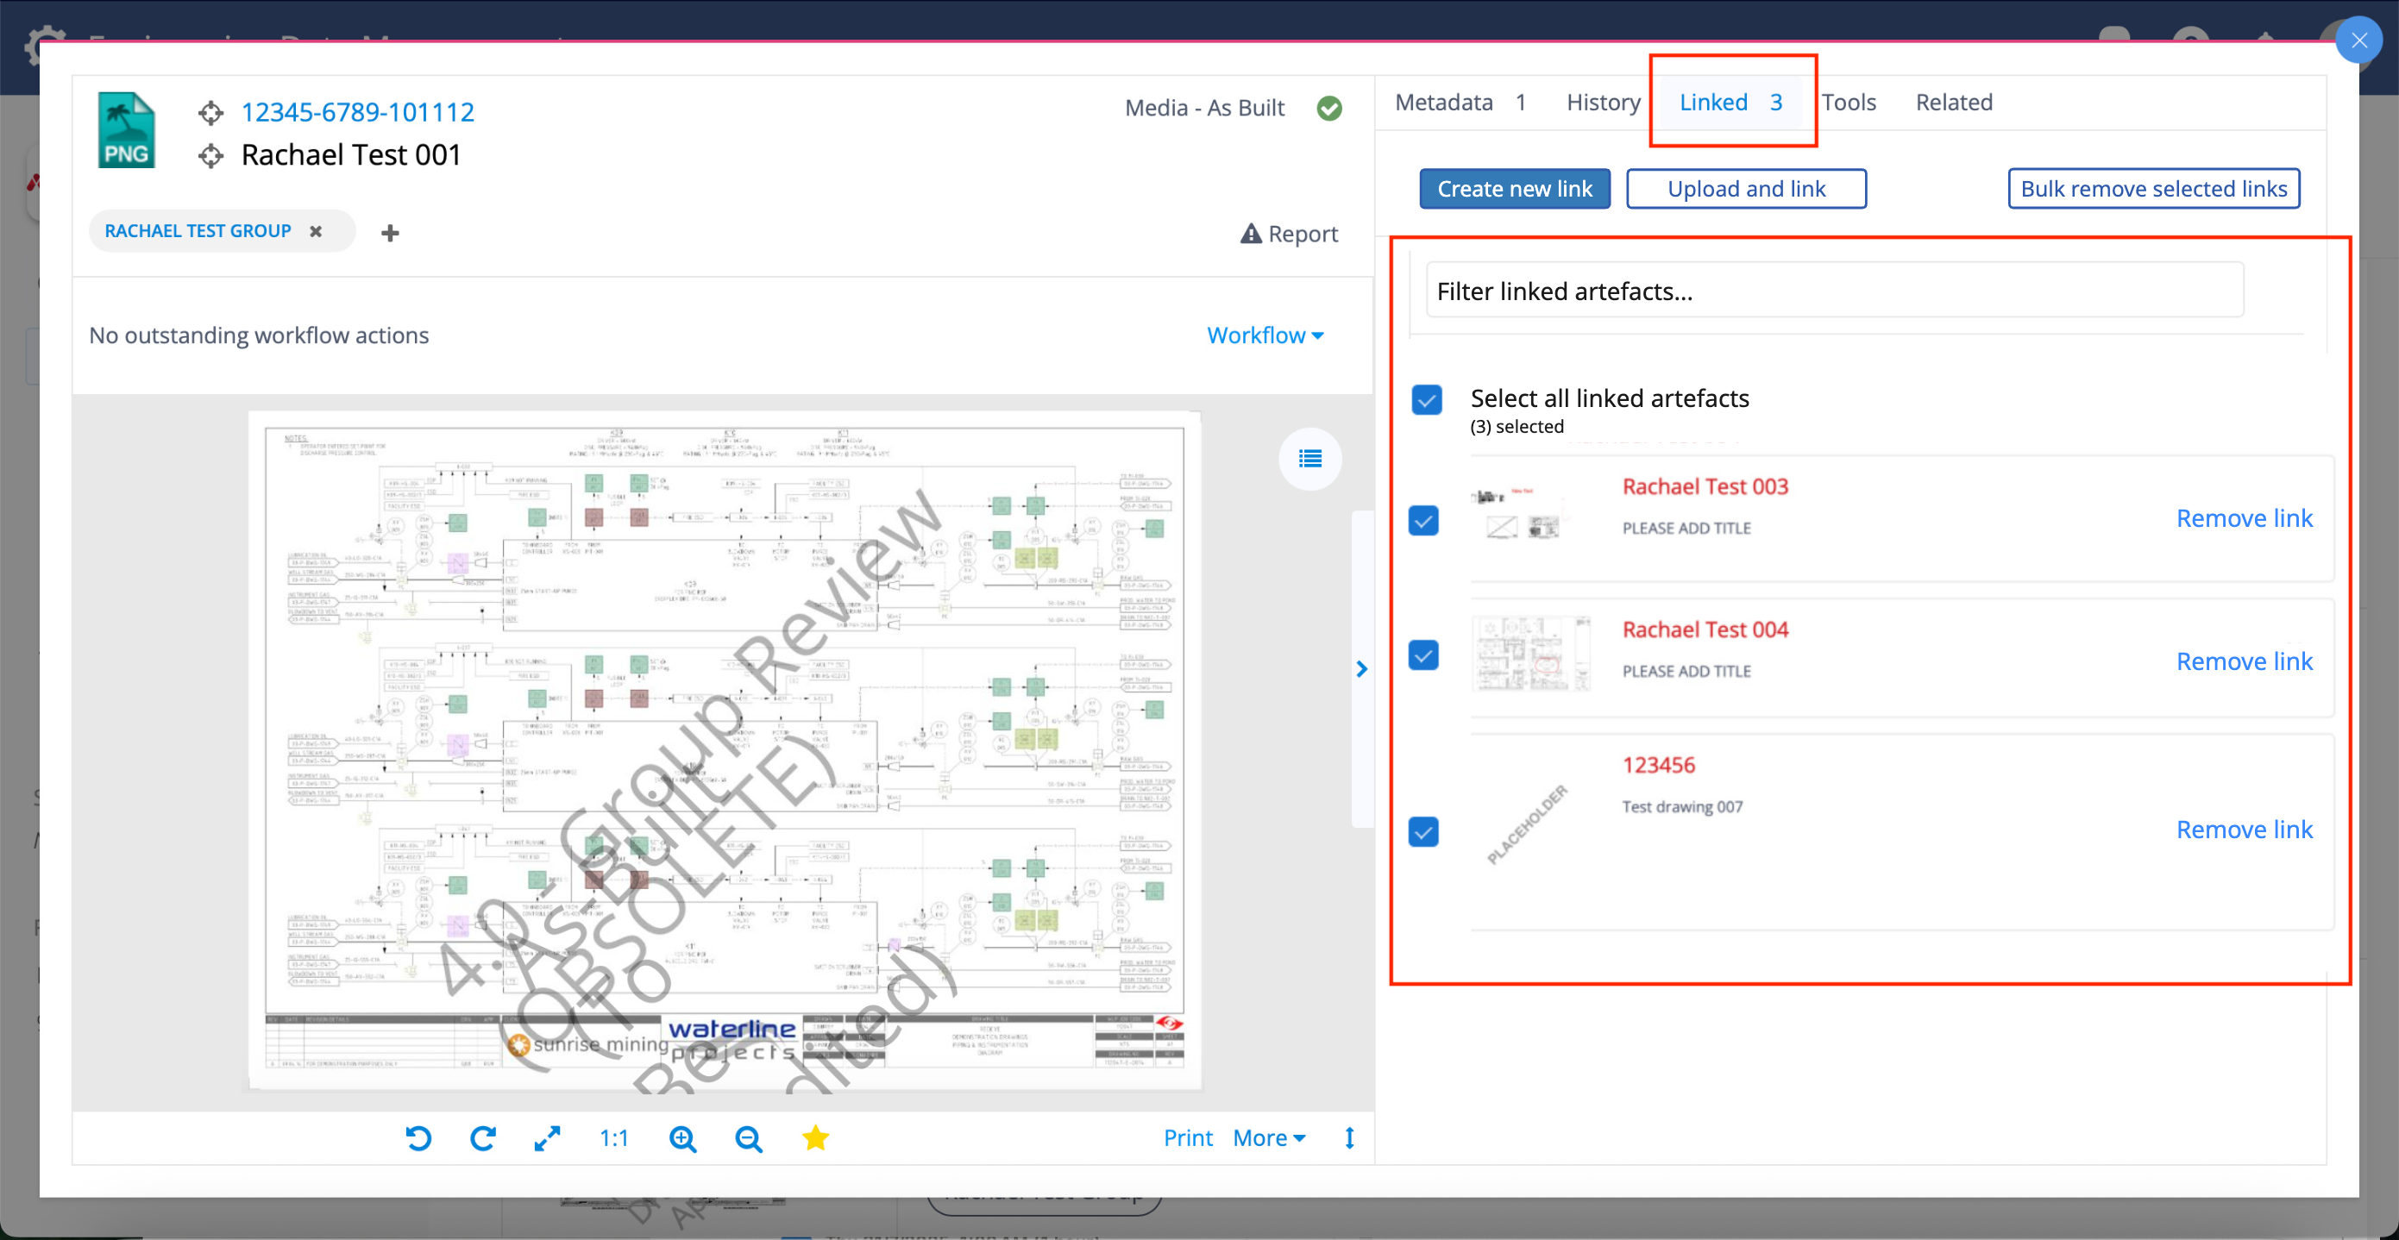Viewport: 2399px width, 1240px height.
Task: Collapse side panel with blue chevron
Action: 1361,668
